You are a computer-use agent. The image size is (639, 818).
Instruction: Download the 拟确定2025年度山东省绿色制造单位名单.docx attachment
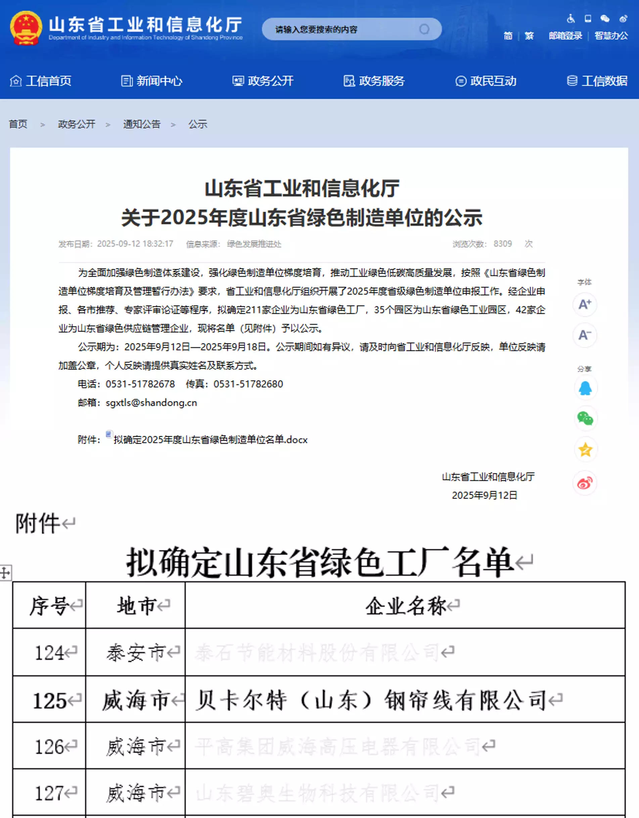click(211, 440)
